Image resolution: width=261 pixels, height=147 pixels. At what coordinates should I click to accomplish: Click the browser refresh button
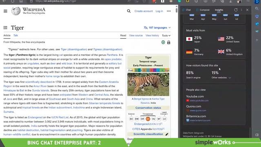click(x=13, y=1)
